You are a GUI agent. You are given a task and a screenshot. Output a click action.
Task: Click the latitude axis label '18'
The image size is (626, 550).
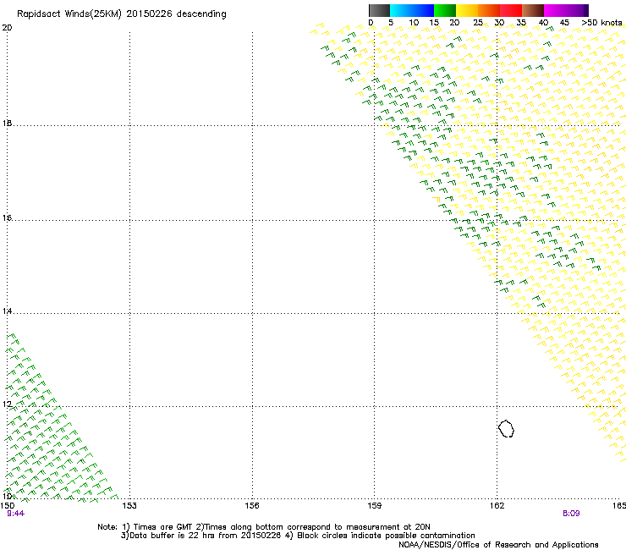coord(7,123)
